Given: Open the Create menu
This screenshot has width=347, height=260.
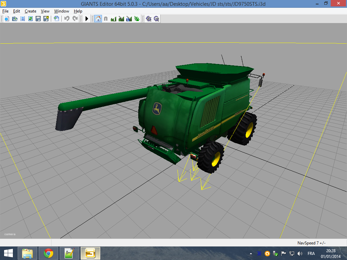Looking at the screenshot, I should (30, 11).
